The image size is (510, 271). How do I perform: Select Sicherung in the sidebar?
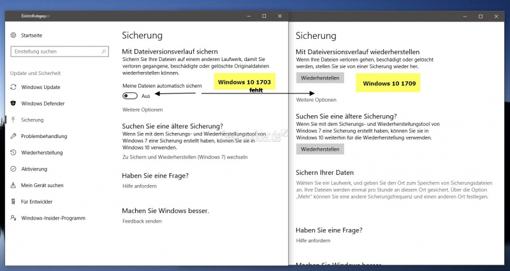tap(33, 120)
